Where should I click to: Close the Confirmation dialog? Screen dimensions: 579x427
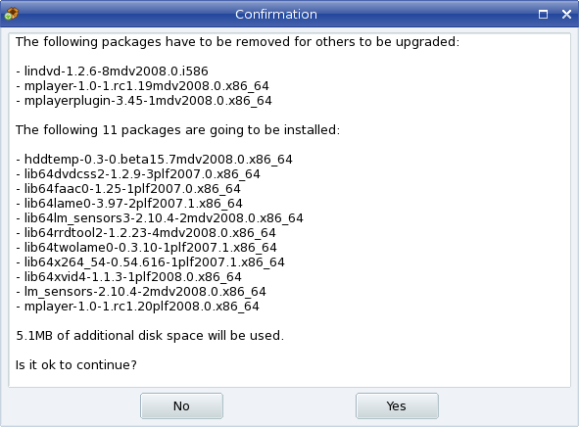coord(566,15)
